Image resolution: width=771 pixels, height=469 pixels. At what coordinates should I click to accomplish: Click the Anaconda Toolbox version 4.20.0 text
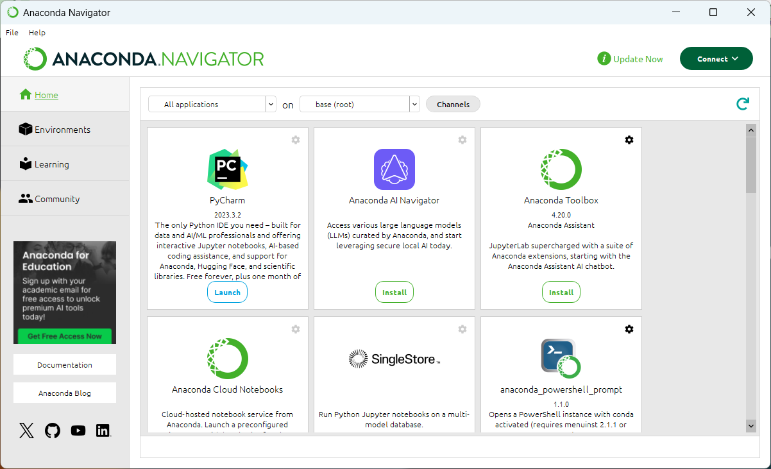pyautogui.click(x=561, y=215)
